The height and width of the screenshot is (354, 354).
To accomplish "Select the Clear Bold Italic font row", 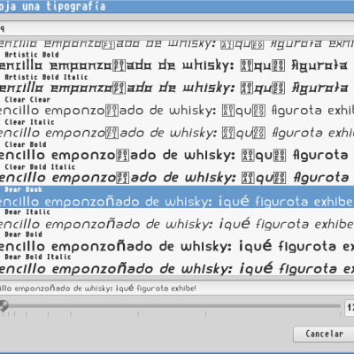I will coord(177,174).
